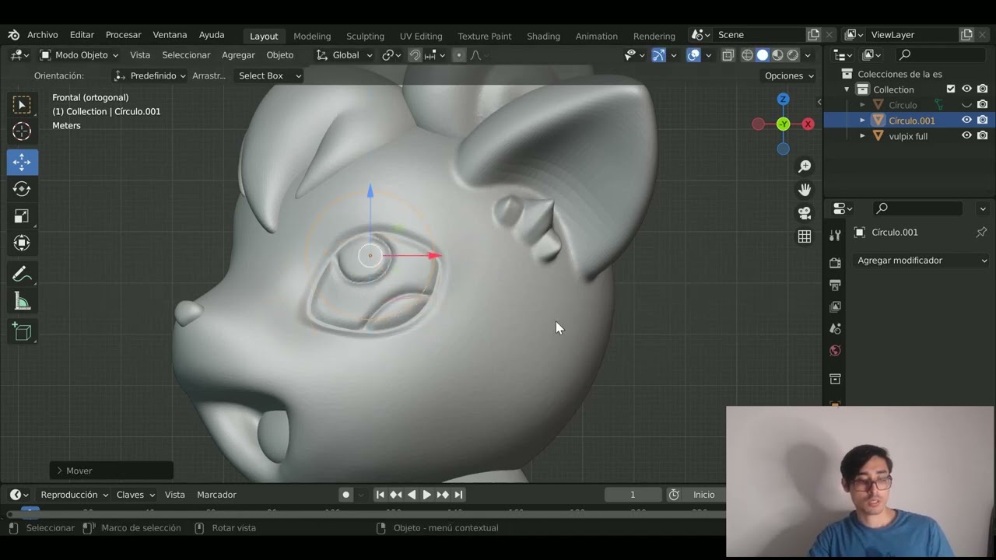Disable vulpix full render camera icon
This screenshot has width=996, height=560.
click(983, 136)
